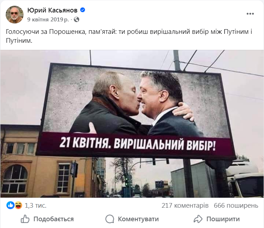Open the post date 9 квітня 2019 р.

(x=48, y=20)
